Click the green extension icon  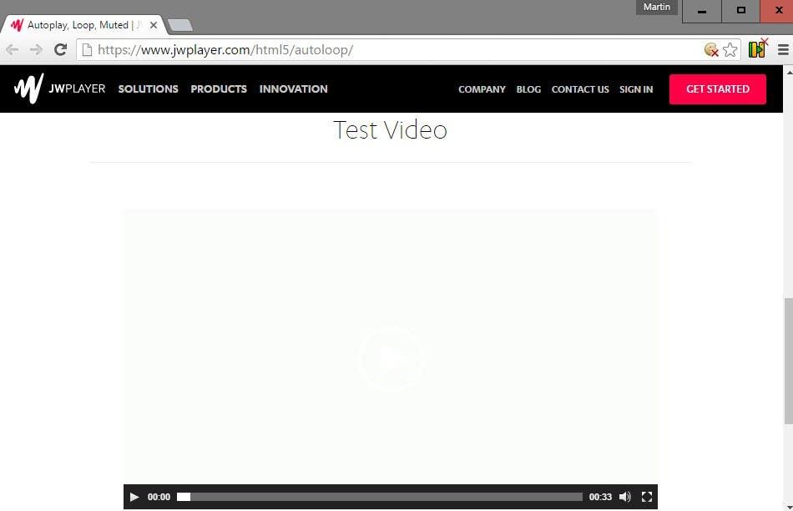tap(757, 49)
